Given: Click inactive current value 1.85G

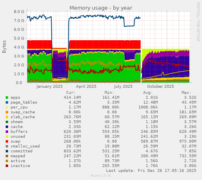Looking at the screenshot, I should [75, 166].
